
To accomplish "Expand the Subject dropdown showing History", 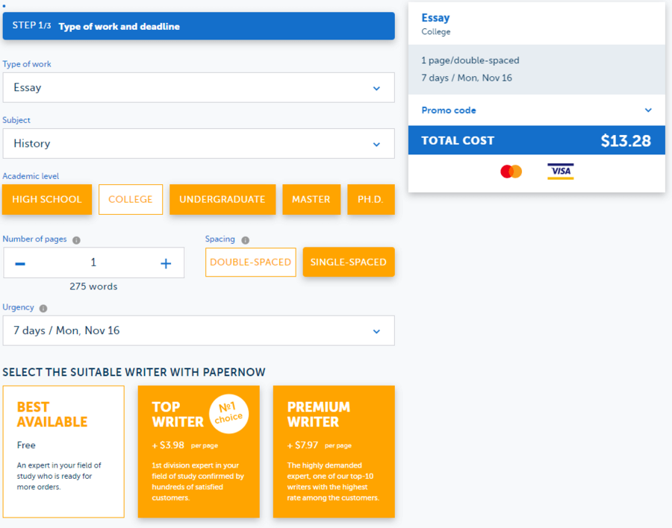I will click(x=199, y=144).
